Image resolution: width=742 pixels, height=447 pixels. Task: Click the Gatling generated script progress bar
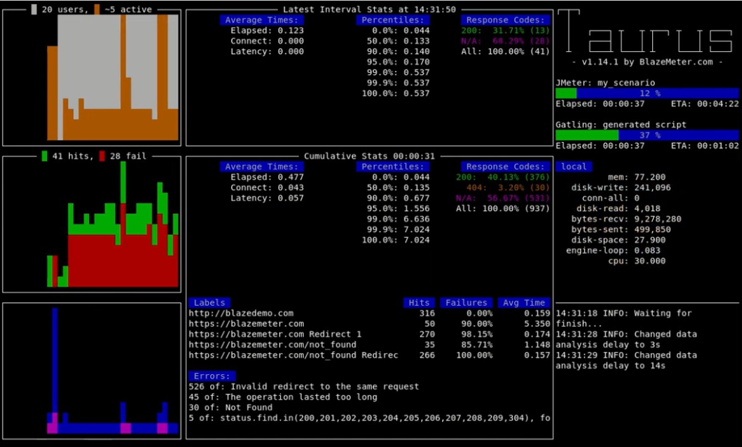pos(647,135)
